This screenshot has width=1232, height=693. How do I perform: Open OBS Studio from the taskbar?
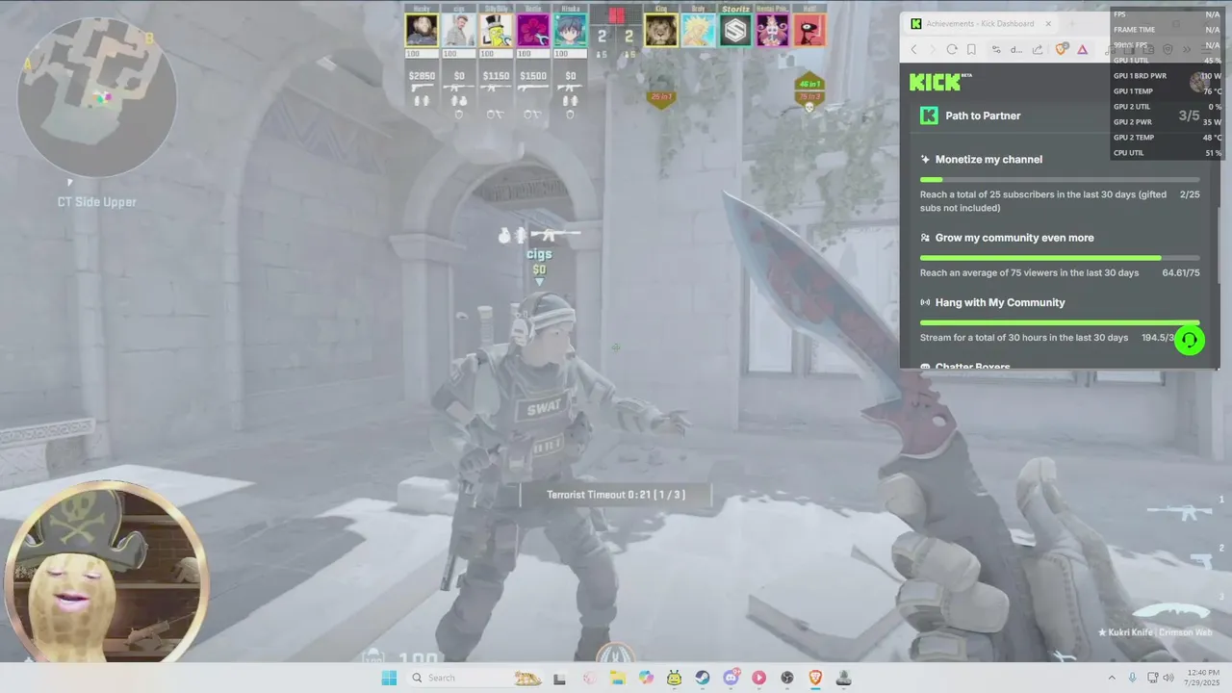[x=787, y=678]
